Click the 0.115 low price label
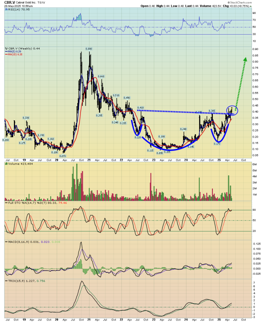This screenshot has width=265, height=322. pos(150,150)
